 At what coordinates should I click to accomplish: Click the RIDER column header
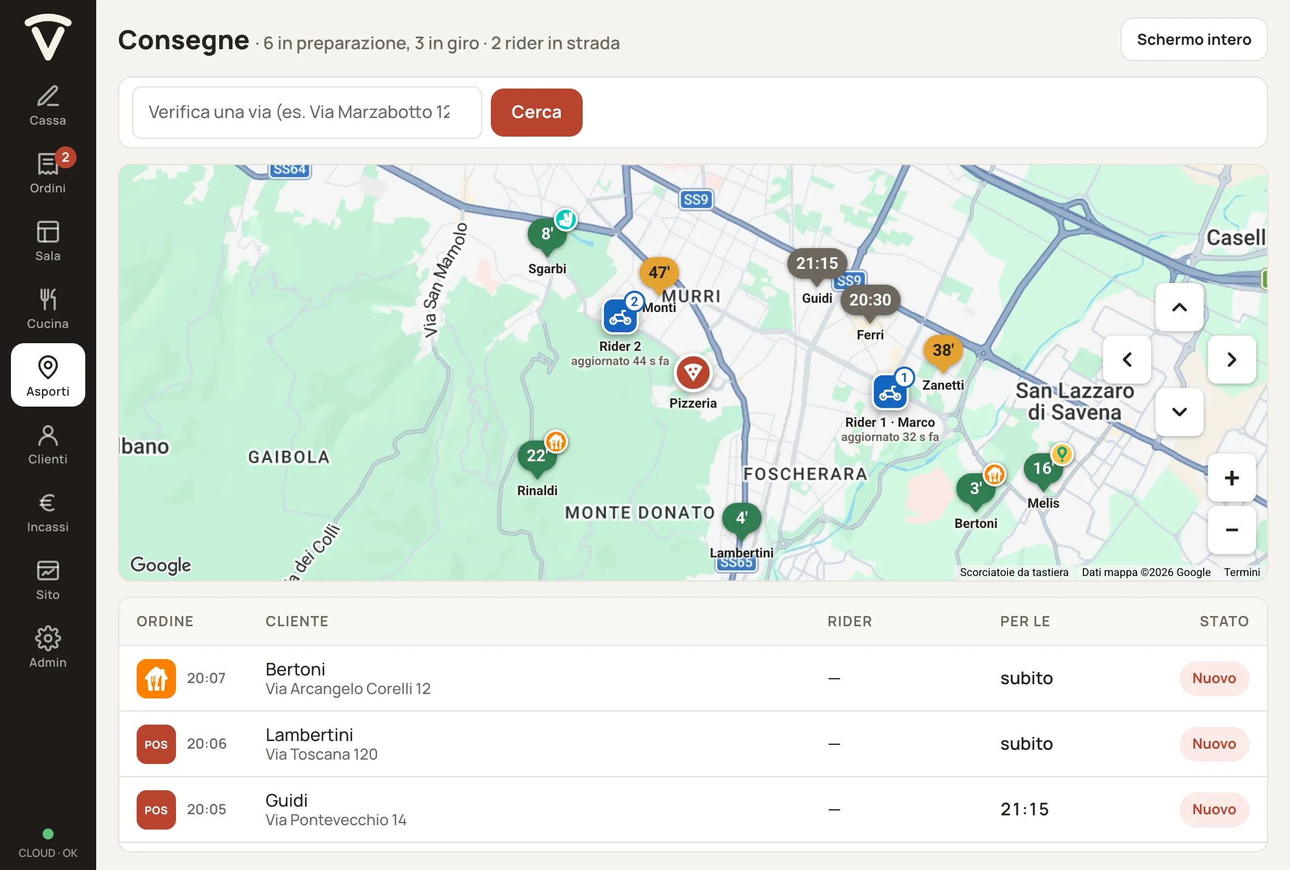pos(849,621)
